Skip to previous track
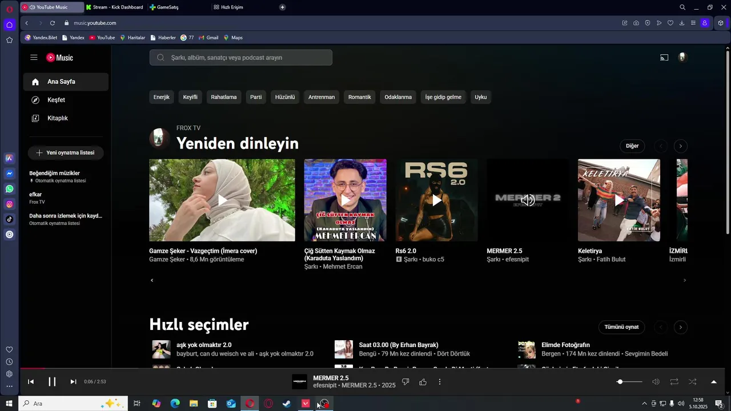731x411 pixels. [x=31, y=381]
